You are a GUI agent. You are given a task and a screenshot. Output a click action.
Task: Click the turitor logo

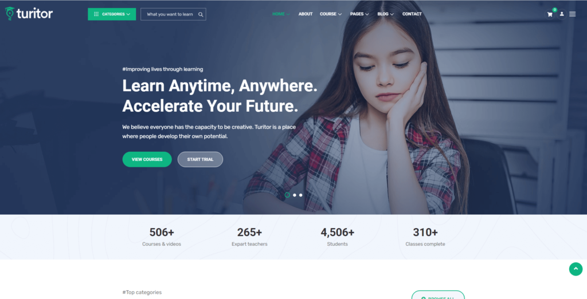[x=29, y=14]
